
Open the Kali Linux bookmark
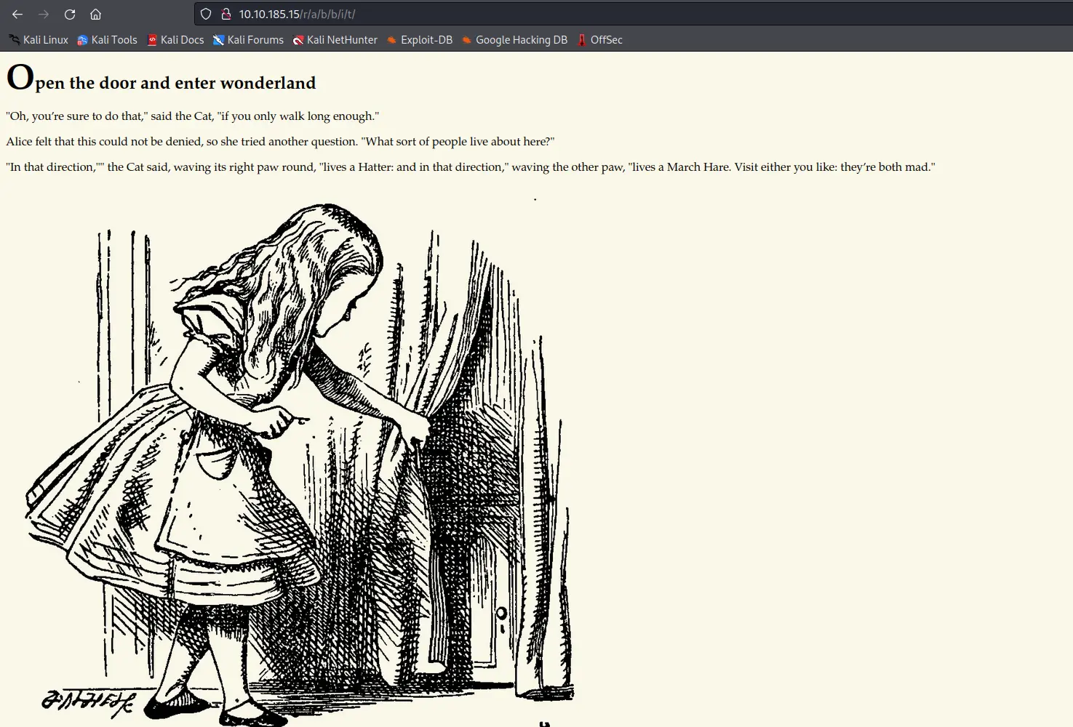[x=39, y=40]
